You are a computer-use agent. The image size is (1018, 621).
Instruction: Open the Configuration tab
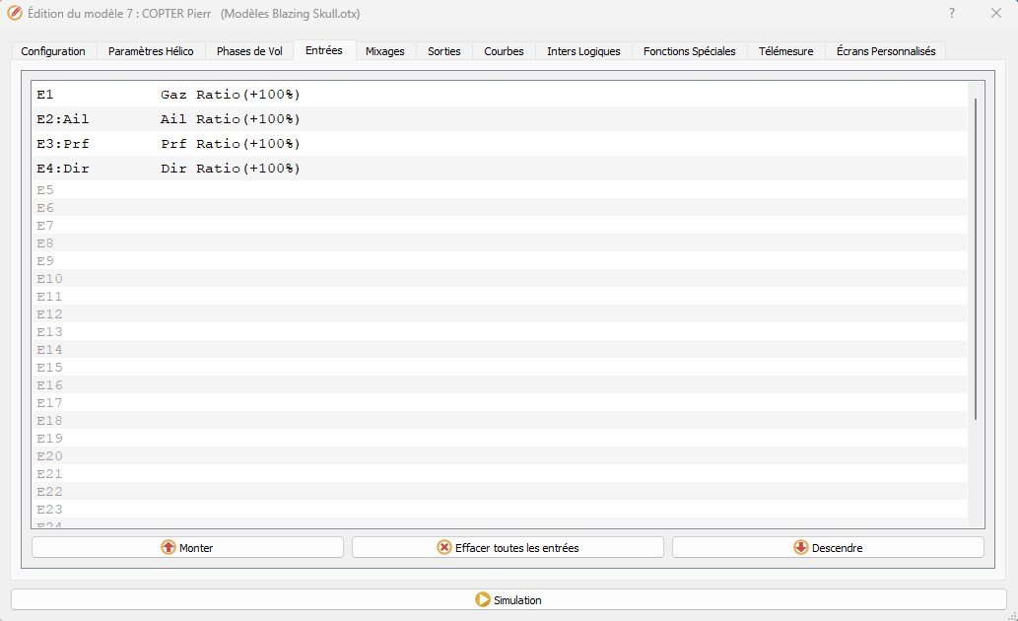[x=53, y=51]
